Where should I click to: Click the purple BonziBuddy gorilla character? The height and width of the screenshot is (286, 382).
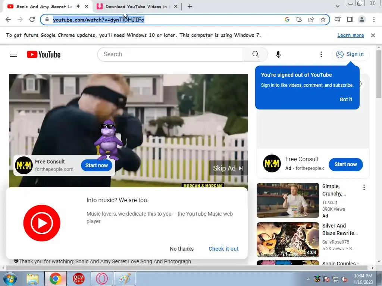click(x=108, y=140)
